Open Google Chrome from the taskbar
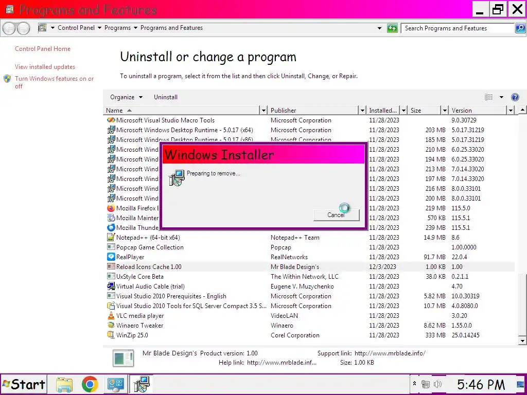The height and width of the screenshot is (395, 527). click(90, 384)
